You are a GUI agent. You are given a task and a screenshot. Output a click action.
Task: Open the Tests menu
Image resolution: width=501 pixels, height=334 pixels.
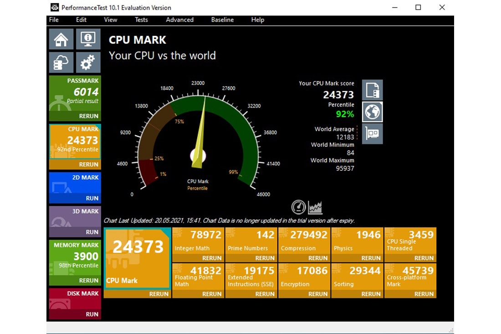141,20
